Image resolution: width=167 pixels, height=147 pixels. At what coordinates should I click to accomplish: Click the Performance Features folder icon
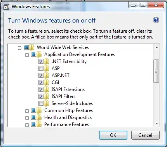pyautogui.click(x=39, y=124)
